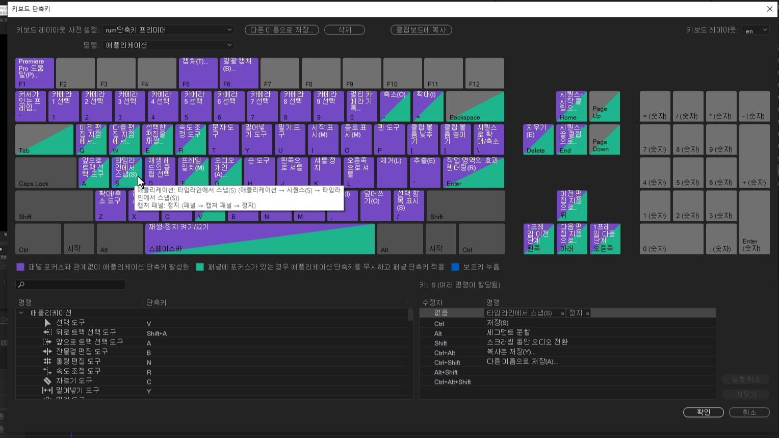The height and width of the screenshot is (438, 779).
Task: Click the 클립보드에 복사 button
Action: (421, 30)
